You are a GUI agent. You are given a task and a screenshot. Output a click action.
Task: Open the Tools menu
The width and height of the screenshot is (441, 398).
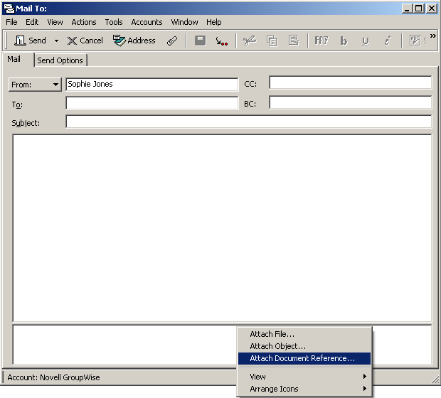(114, 22)
